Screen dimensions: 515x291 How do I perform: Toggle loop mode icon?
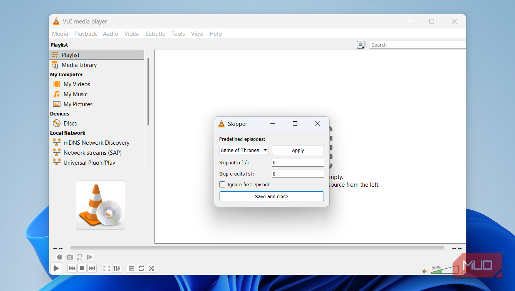(x=141, y=268)
